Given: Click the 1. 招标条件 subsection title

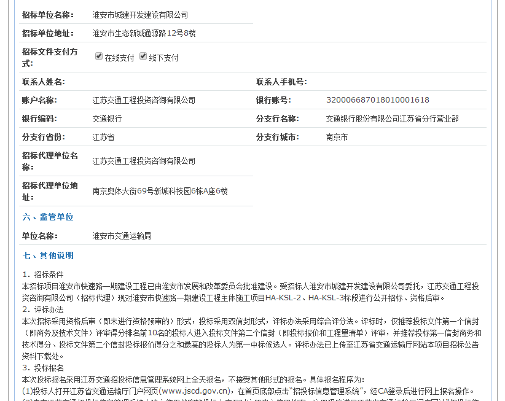Looking at the screenshot, I should coord(43,274).
